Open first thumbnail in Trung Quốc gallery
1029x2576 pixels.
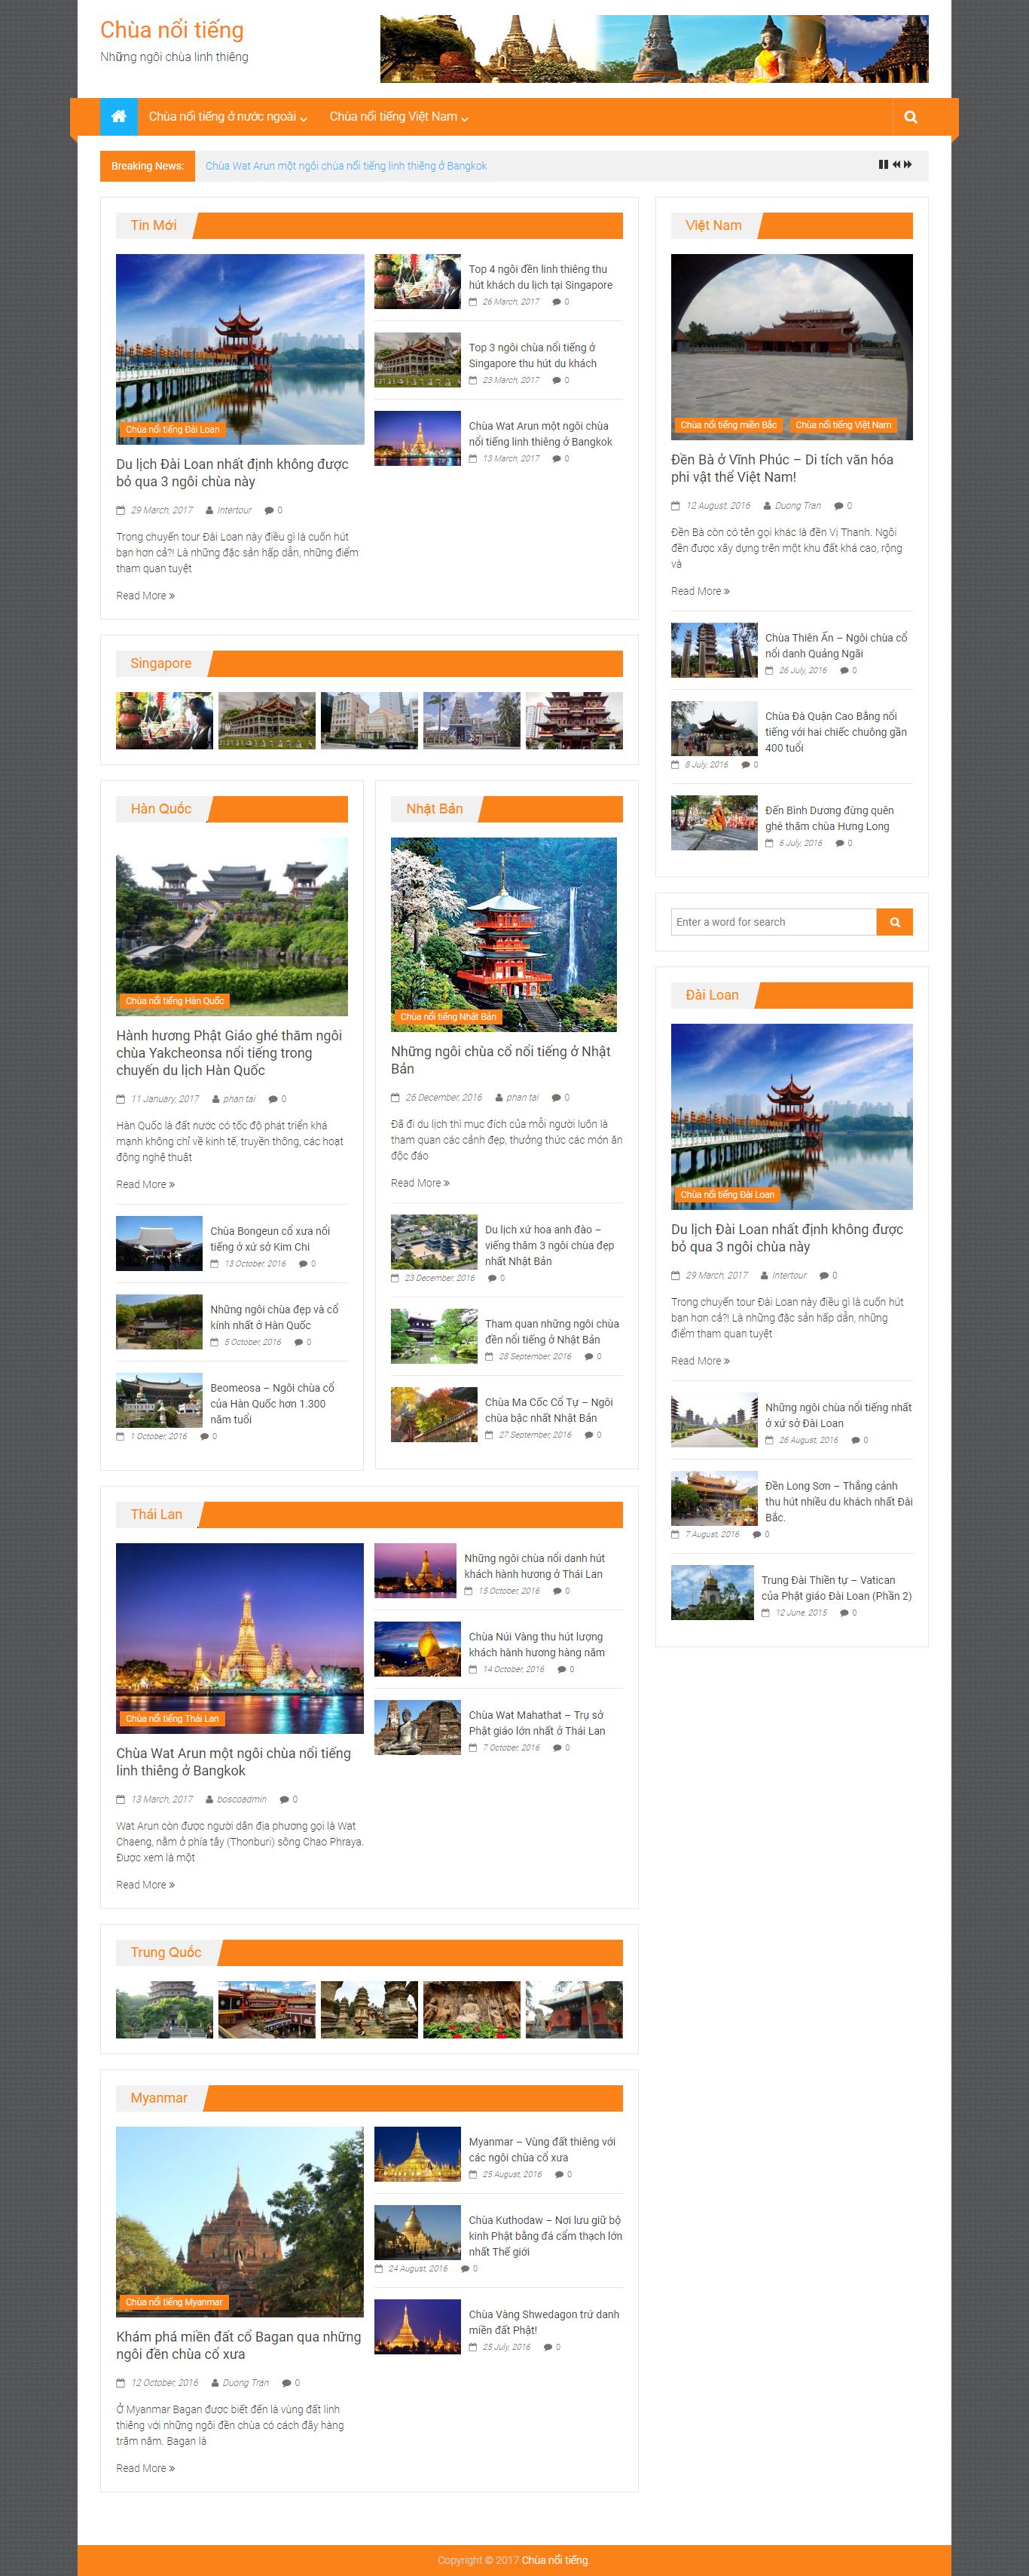[163, 2010]
